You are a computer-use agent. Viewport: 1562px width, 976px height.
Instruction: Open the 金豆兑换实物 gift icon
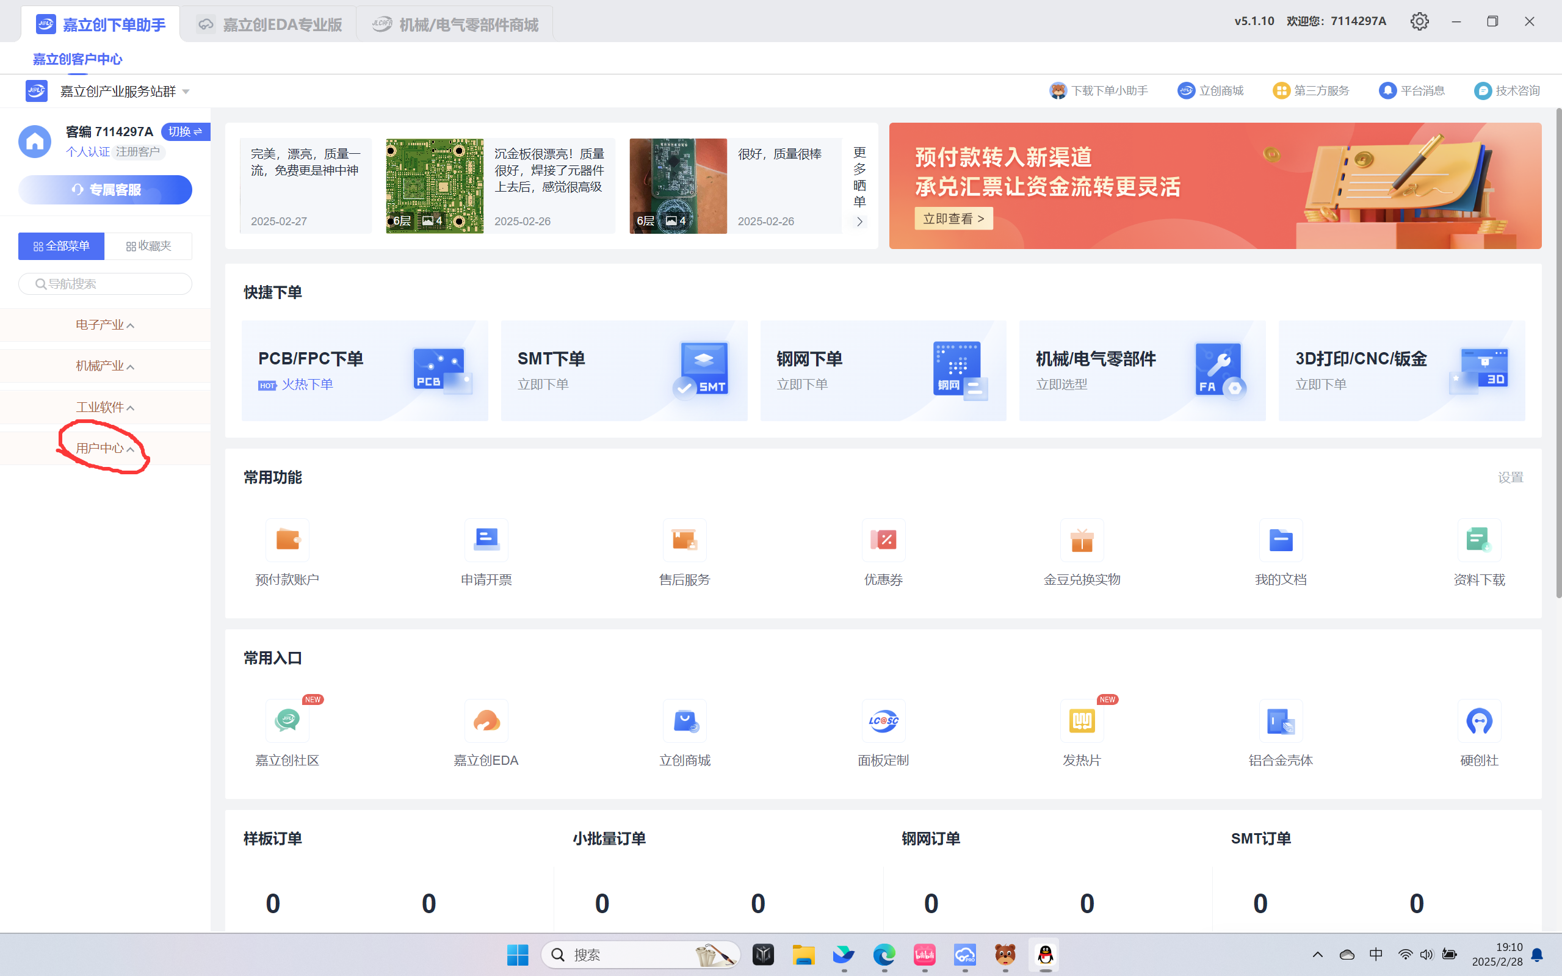click(1082, 540)
